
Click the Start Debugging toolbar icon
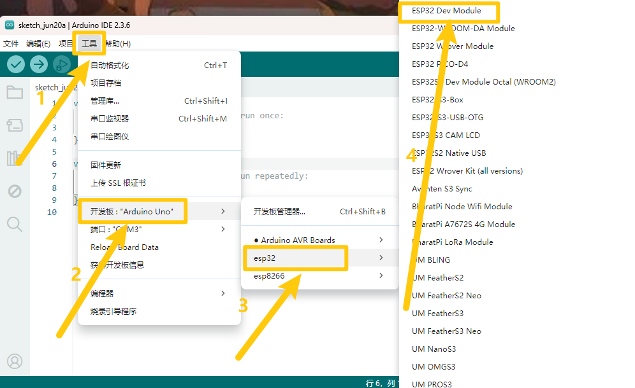pos(62,64)
